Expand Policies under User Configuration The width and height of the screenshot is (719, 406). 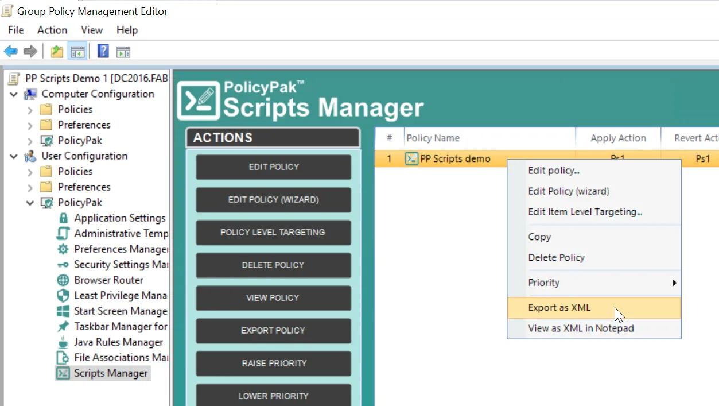coord(30,172)
